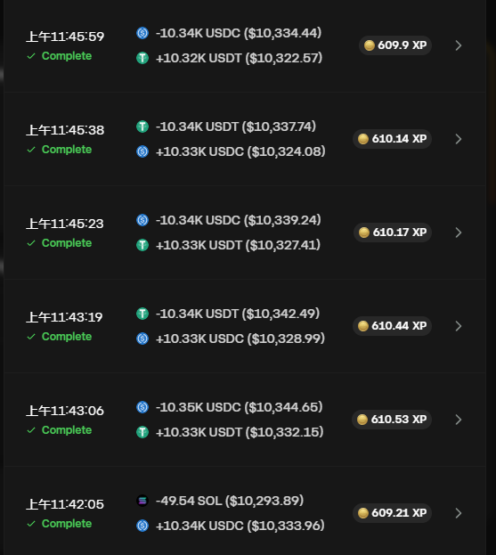Open details chevron for 610.14 XP row

point(458,139)
